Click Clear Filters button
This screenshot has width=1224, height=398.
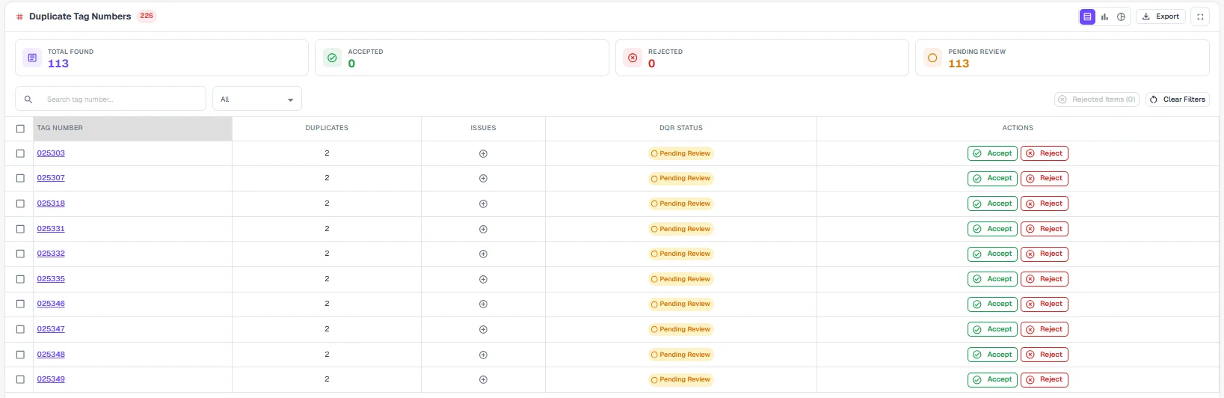pos(1178,99)
